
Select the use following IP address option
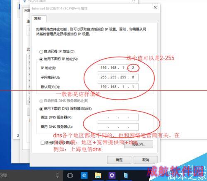pos(41,60)
